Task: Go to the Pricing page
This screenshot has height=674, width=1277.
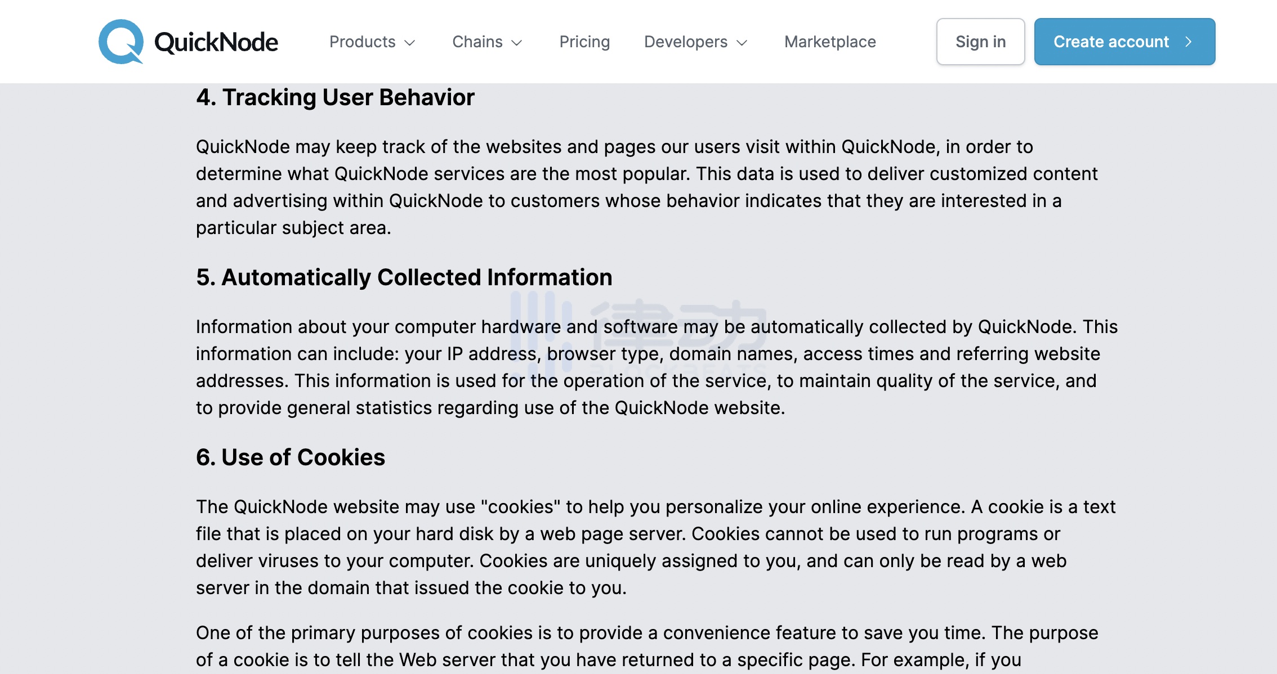Action: point(584,42)
